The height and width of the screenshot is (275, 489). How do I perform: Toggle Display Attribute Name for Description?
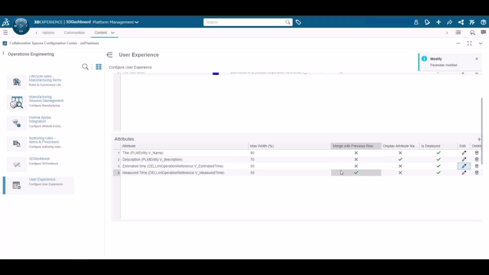point(400,159)
